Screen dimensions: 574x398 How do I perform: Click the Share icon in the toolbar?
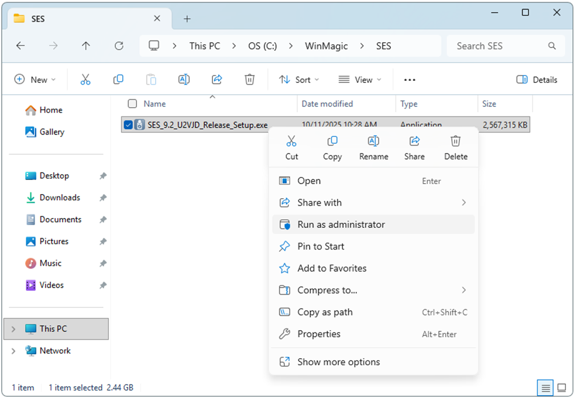[x=216, y=79]
